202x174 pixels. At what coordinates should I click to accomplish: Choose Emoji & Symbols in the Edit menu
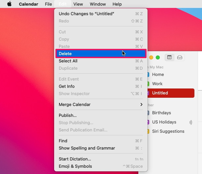(101, 166)
